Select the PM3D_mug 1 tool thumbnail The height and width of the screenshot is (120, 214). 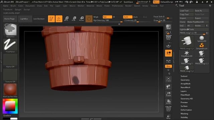click(187, 61)
